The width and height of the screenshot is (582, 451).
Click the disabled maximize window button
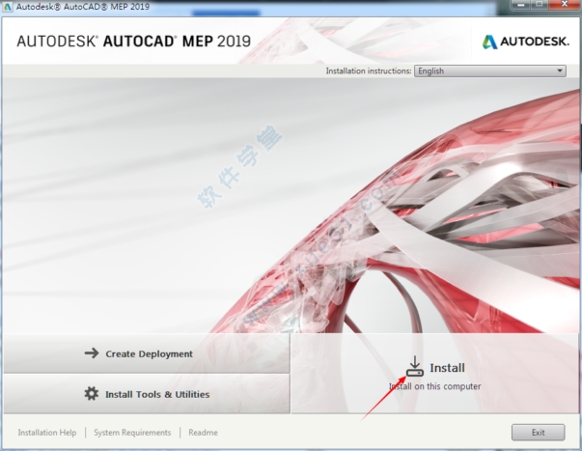(x=540, y=5)
